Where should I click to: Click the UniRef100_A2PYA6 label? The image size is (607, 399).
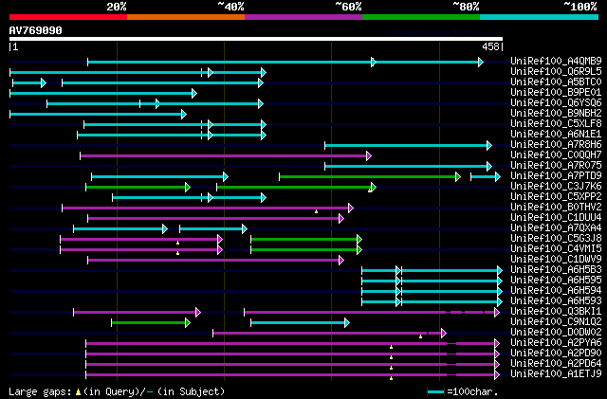pyautogui.click(x=556, y=343)
